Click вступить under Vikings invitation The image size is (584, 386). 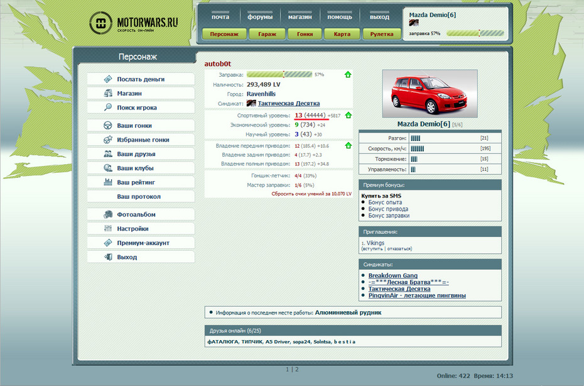click(x=373, y=249)
